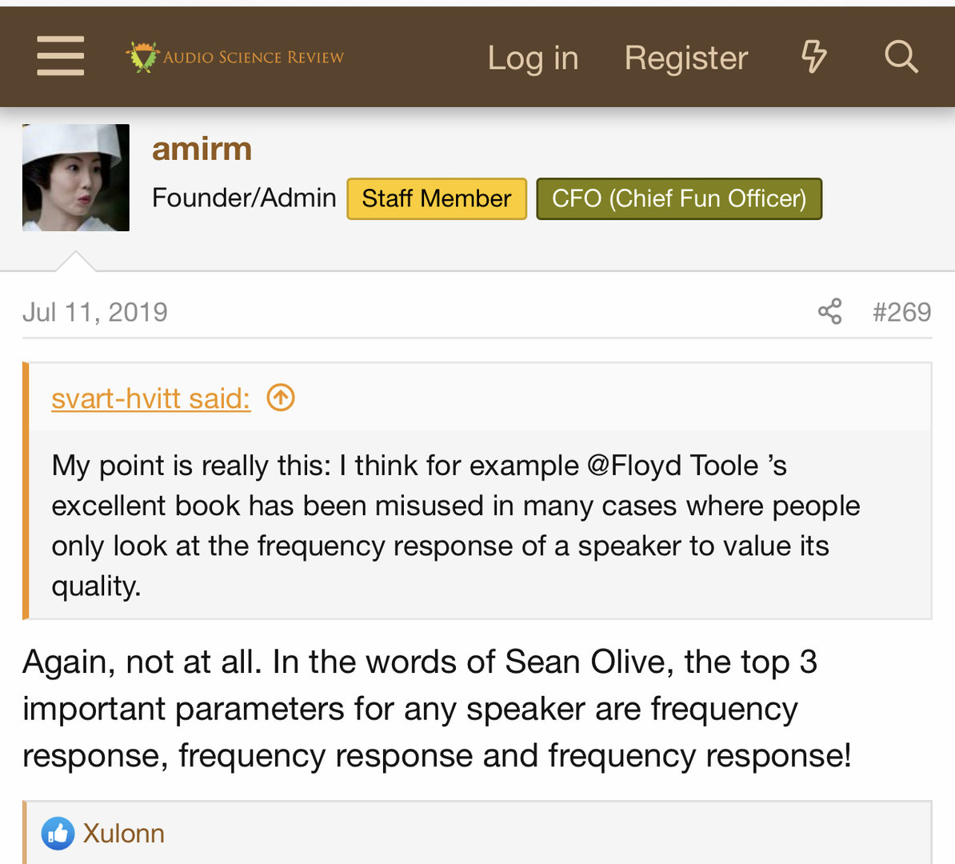Click the blue thumbs-up like icon

[x=58, y=834]
